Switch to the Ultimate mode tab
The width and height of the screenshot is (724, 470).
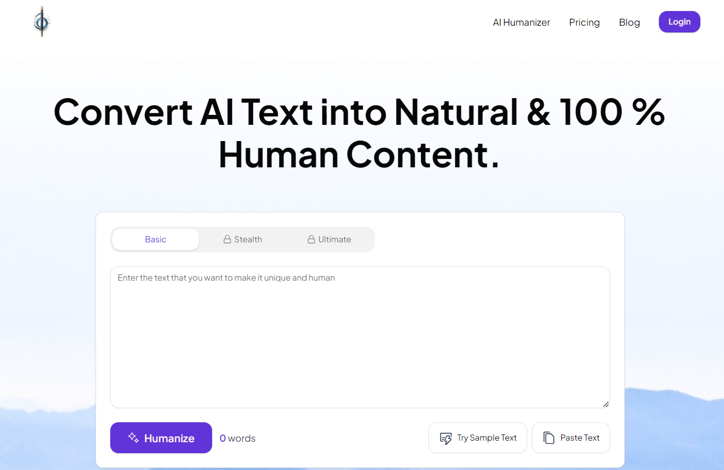pos(329,239)
